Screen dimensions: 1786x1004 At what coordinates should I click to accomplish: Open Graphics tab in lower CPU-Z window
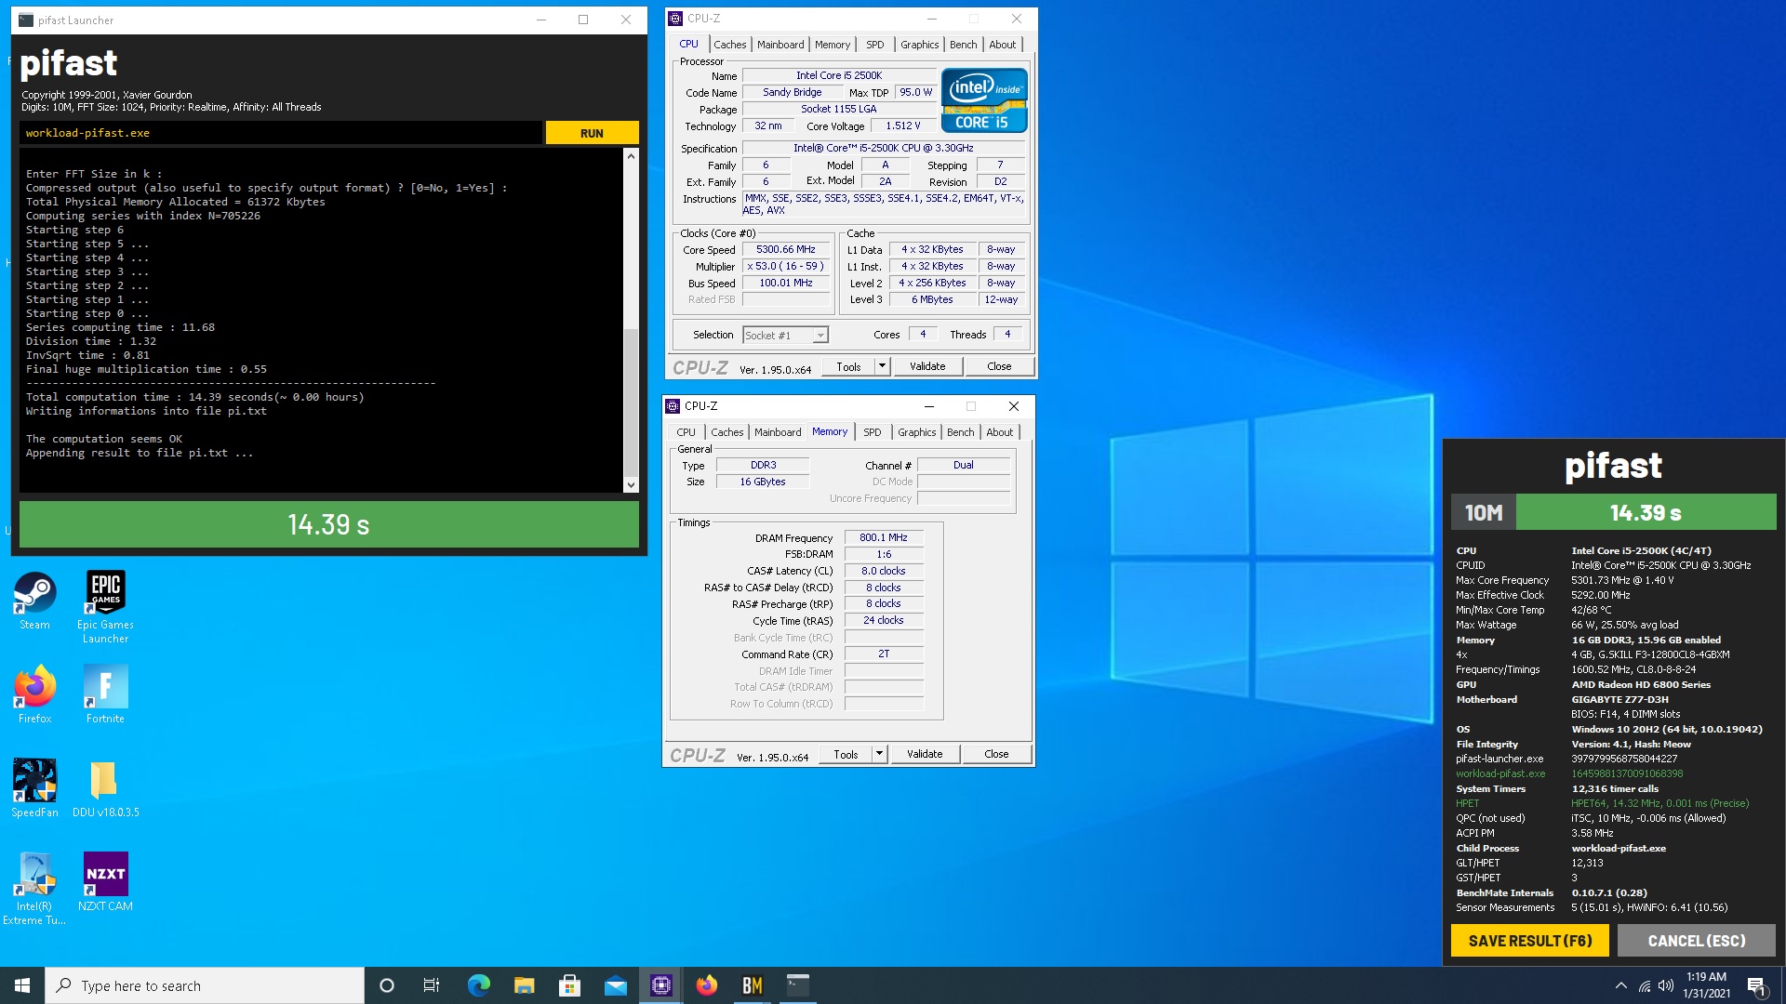(917, 432)
